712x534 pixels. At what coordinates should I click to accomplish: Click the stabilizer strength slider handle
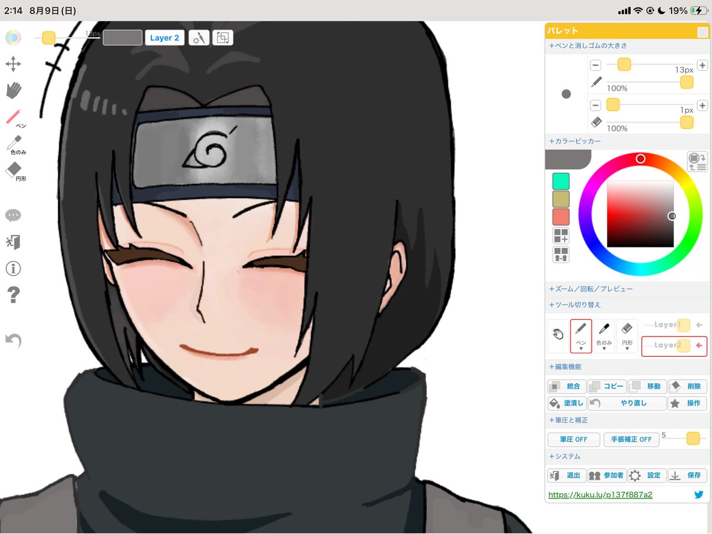pos(692,438)
